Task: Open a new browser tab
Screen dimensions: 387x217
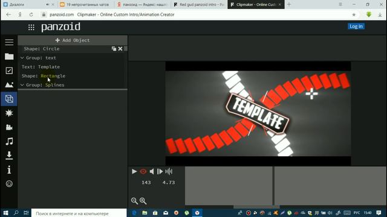Action: [289, 4]
